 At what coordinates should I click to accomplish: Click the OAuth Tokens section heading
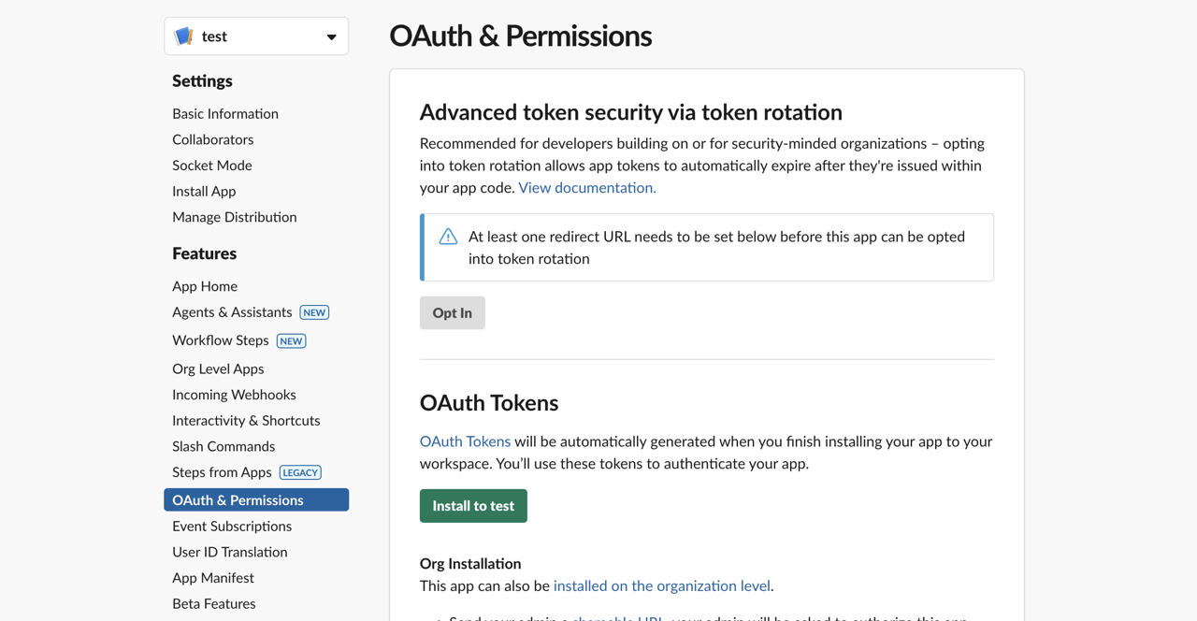[489, 403]
